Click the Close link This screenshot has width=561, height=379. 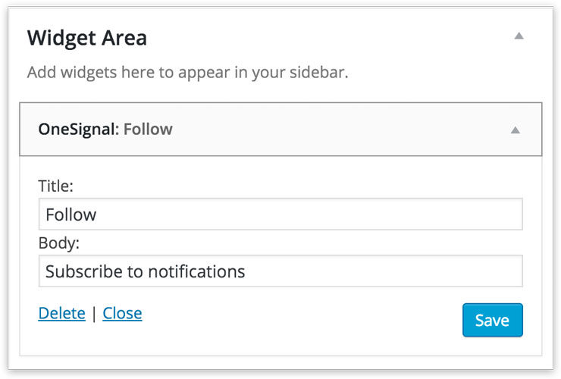pyautogui.click(x=122, y=313)
